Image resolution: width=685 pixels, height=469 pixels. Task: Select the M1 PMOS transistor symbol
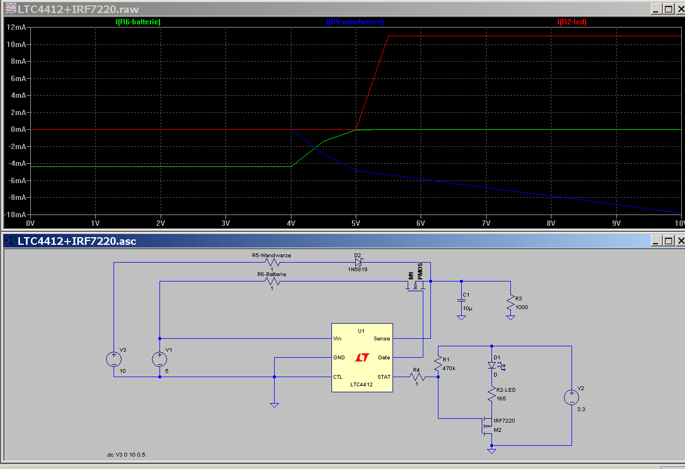coord(416,285)
